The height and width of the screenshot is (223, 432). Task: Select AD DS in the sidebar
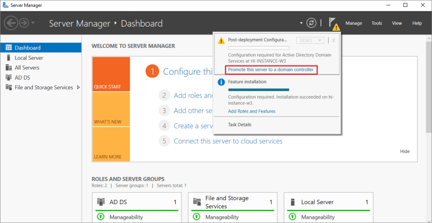click(41, 78)
